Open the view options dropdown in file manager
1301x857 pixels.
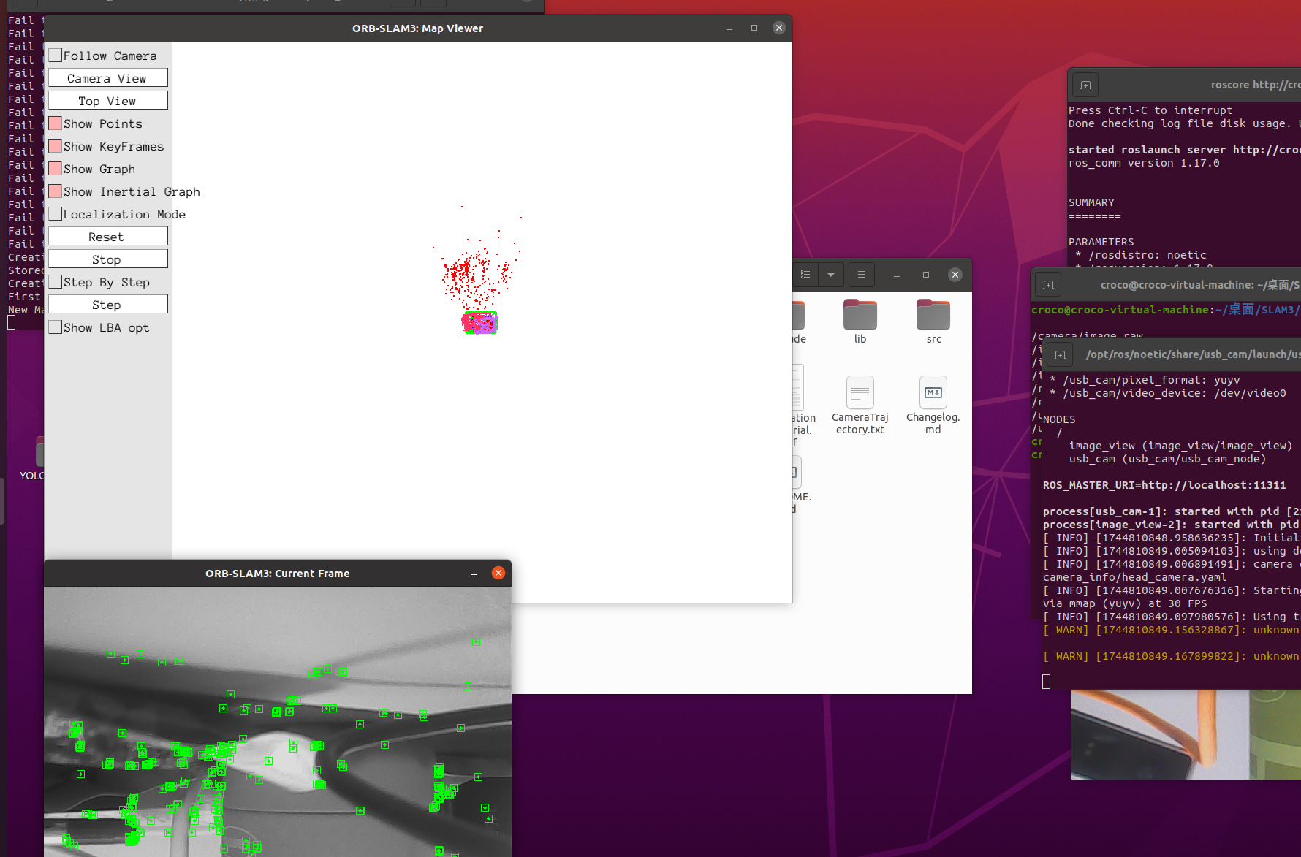click(x=831, y=274)
